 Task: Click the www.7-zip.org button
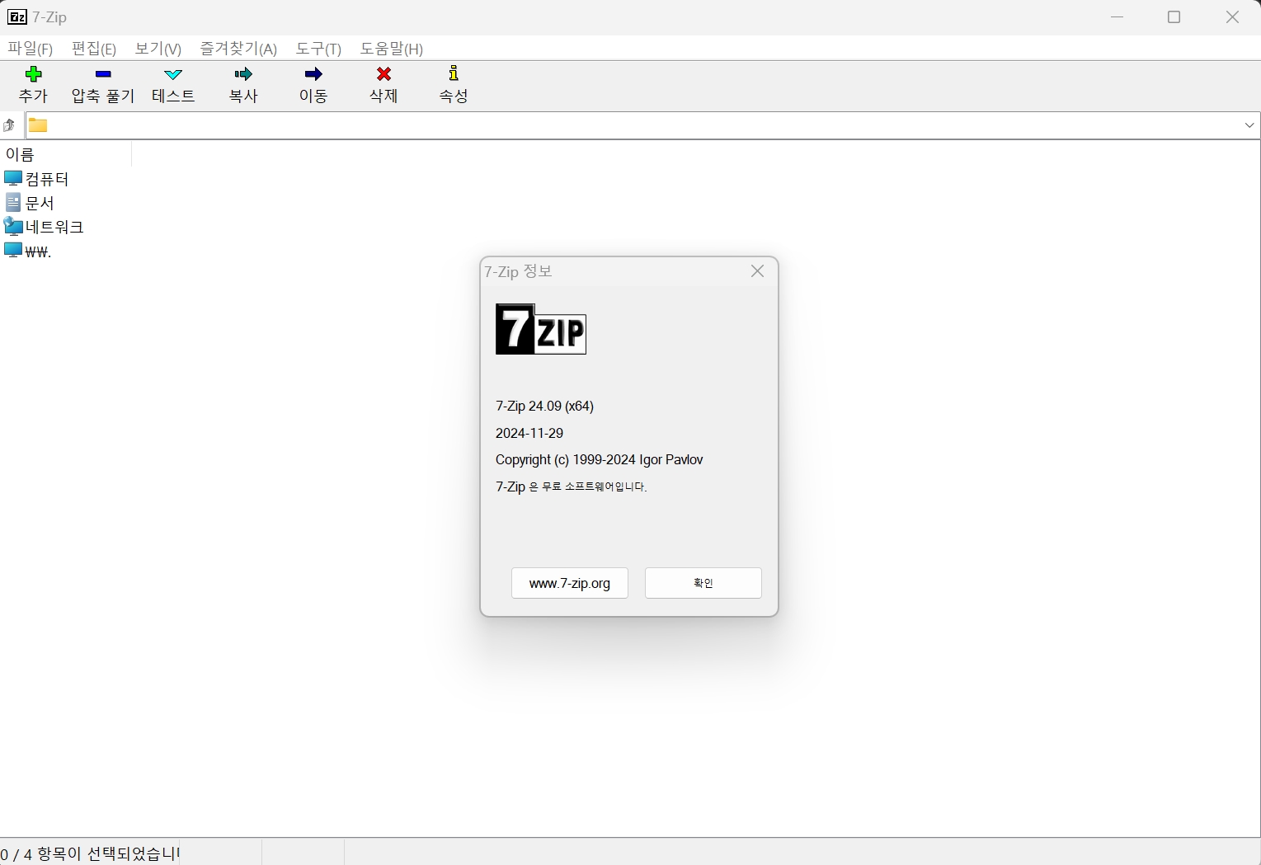(x=570, y=583)
